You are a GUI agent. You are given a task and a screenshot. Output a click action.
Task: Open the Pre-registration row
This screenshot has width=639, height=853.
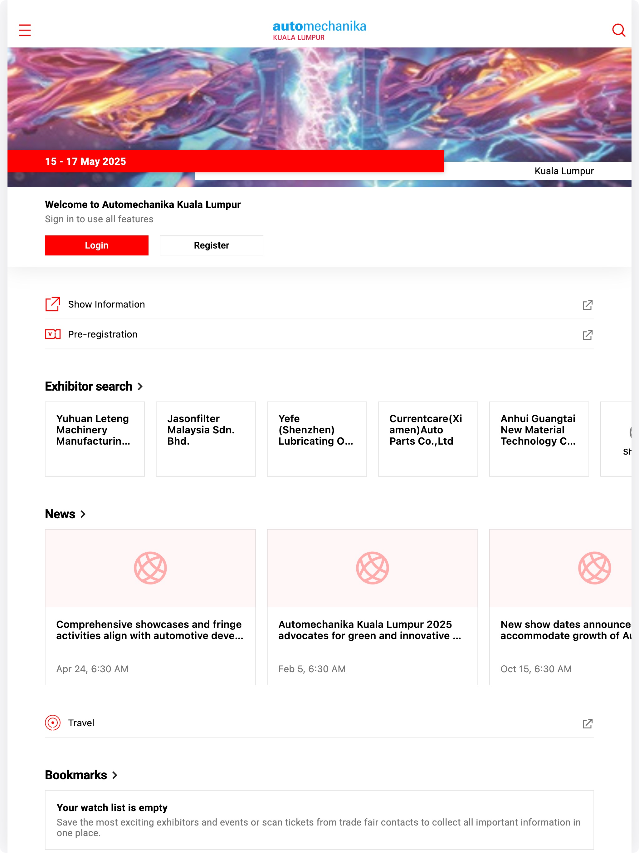click(x=319, y=334)
